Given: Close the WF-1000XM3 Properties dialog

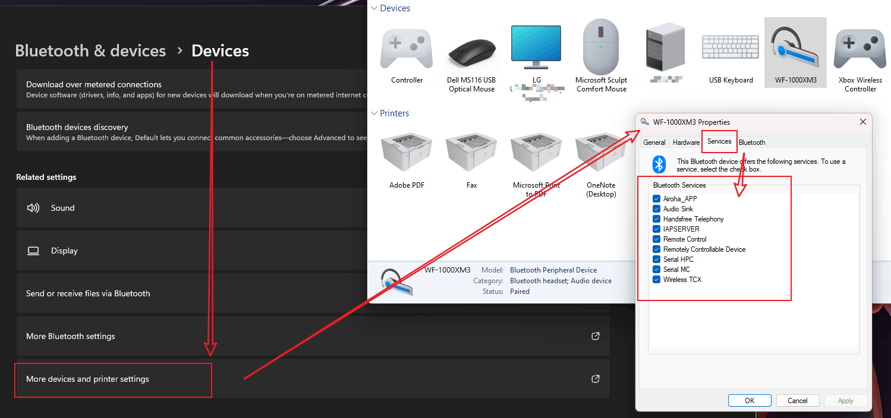Looking at the screenshot, I should pos(862,122).
